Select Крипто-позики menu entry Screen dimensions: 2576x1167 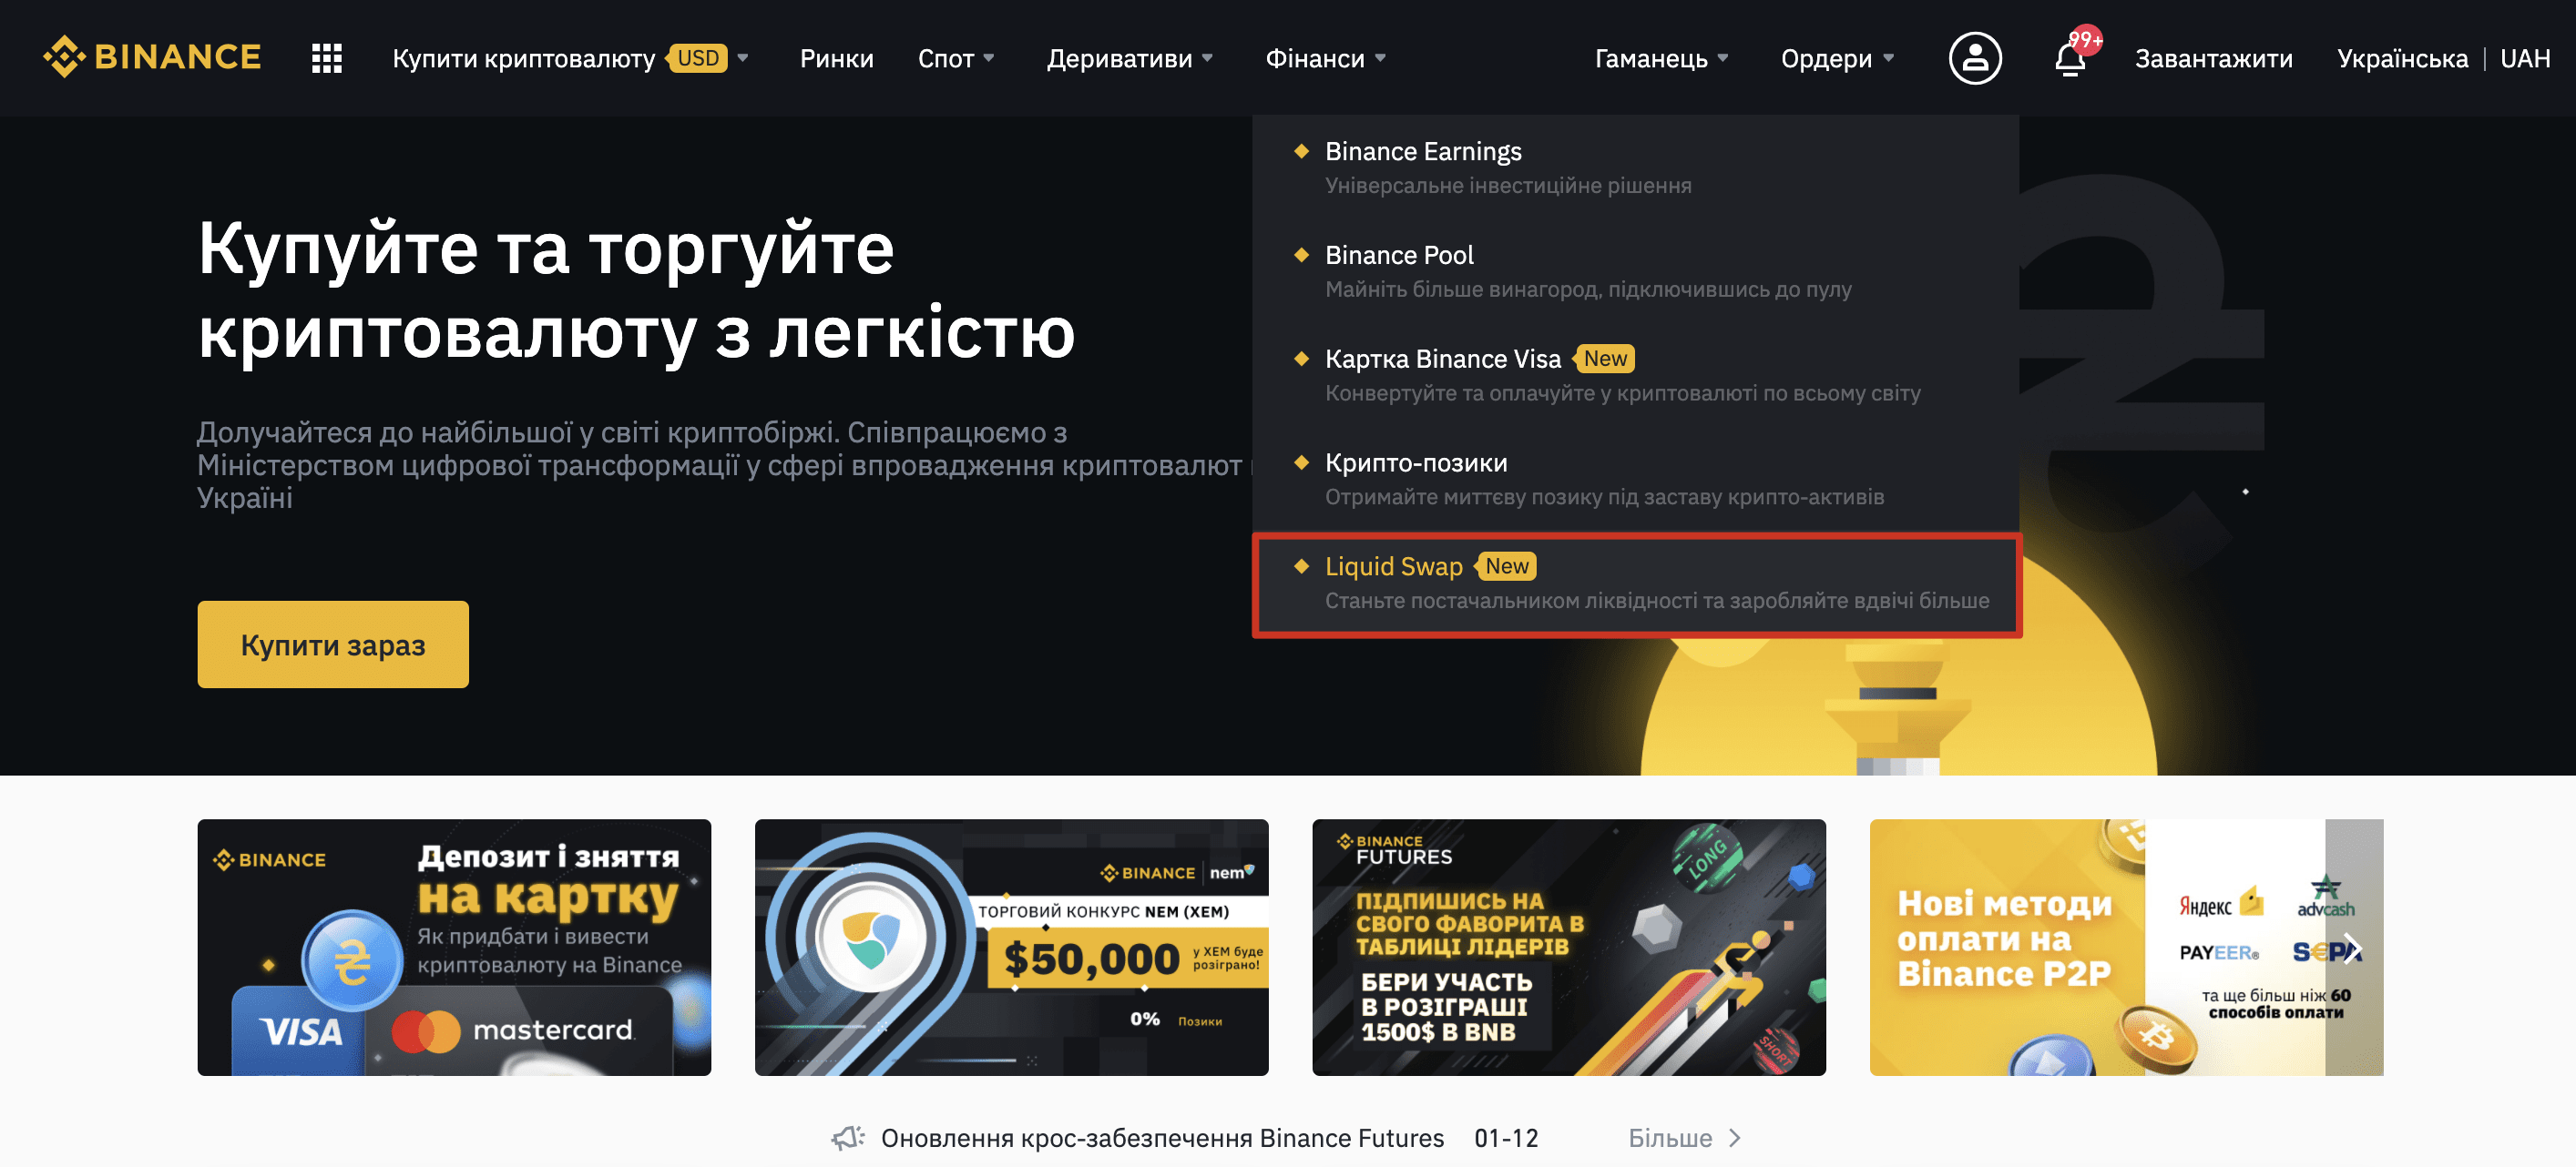(1636, 480)
